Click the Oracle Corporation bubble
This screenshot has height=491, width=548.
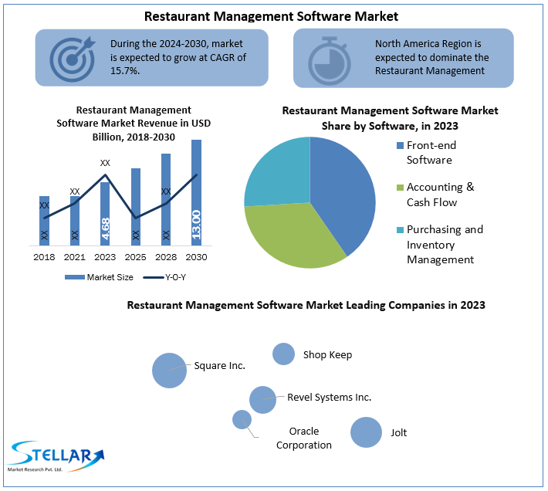pos(242,419)
